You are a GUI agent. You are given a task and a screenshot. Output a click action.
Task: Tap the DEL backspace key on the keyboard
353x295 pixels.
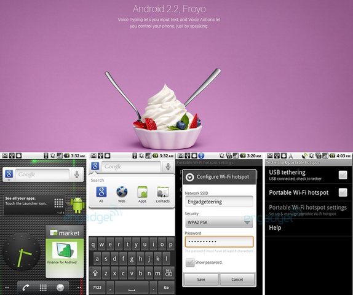click(x=169, y=273)
